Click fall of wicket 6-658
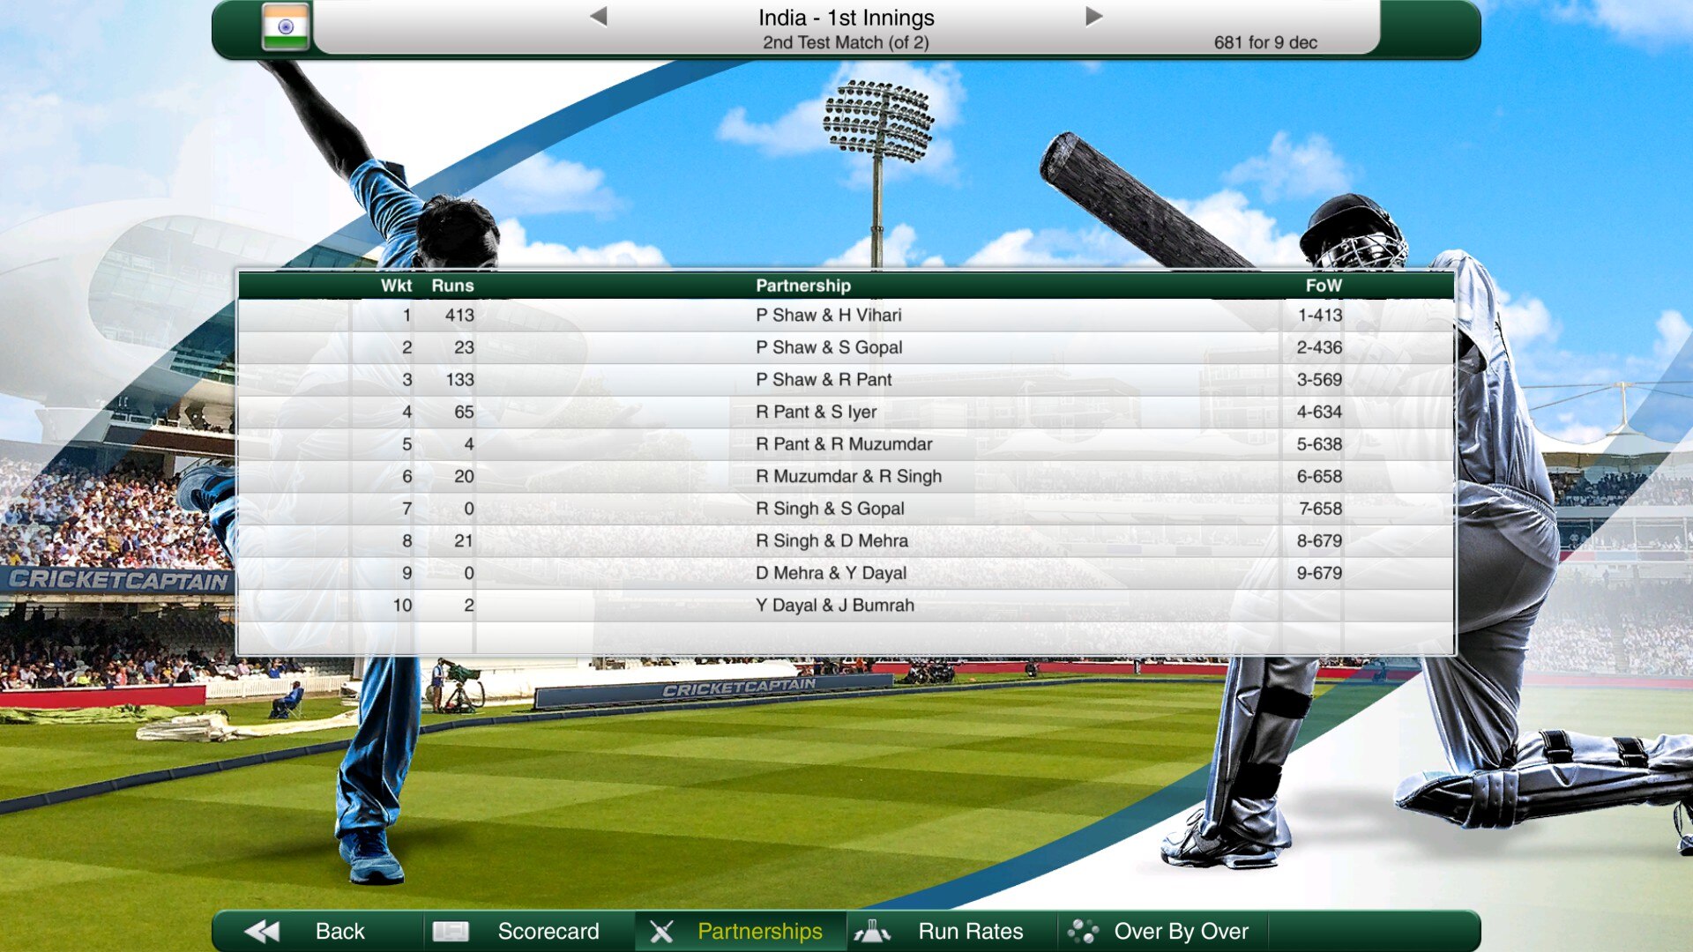The width and height of the screenshot is (1693, 952). [1319, 476]
